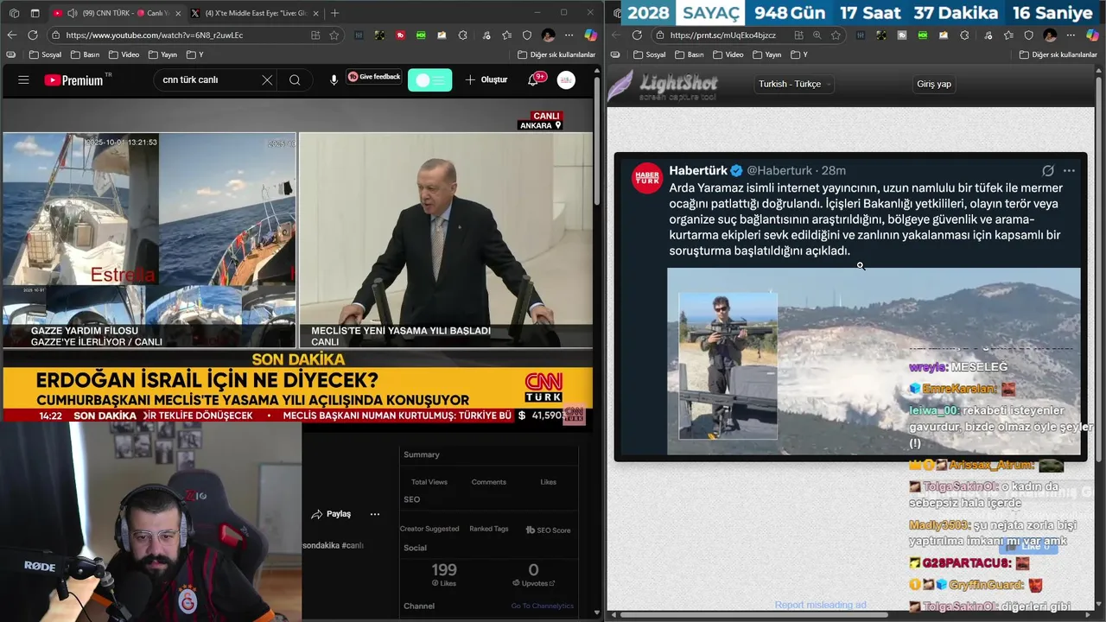
Task: Clear the 'cnn türk canlı' search text
Action: pyautogui.click(x=267, y=79)
